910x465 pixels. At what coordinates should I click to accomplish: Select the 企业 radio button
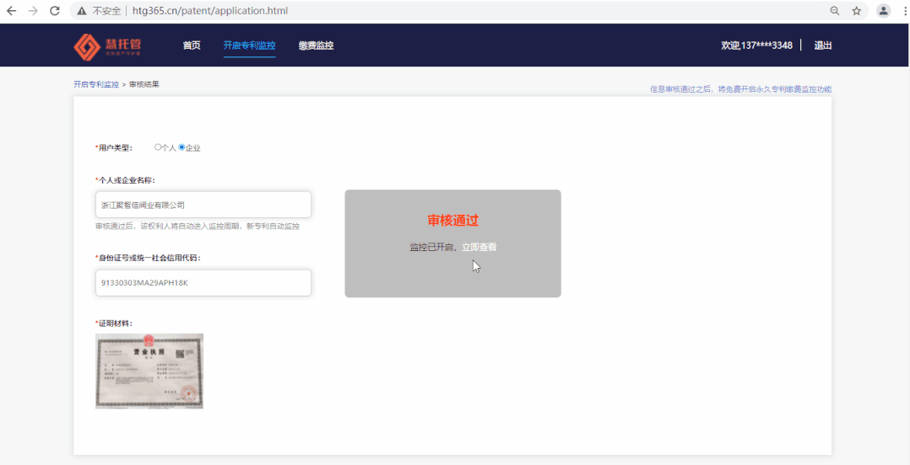click(181, 147)
